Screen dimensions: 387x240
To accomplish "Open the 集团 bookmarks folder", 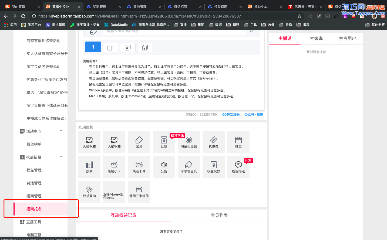I will click(x=198, y=25).
